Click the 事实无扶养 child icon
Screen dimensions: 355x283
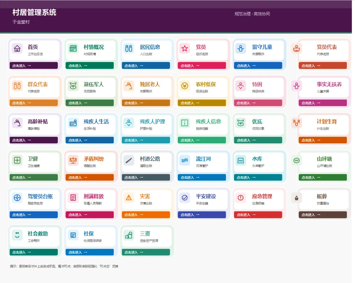tap(296, 86)
